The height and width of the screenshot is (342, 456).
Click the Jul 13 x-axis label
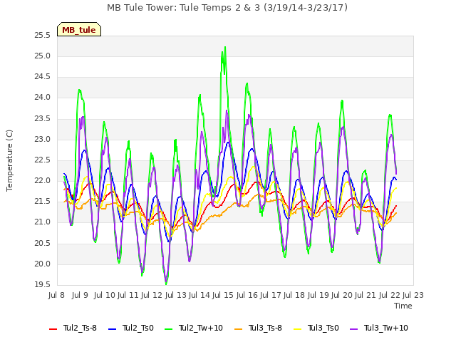tap(175, 296)
